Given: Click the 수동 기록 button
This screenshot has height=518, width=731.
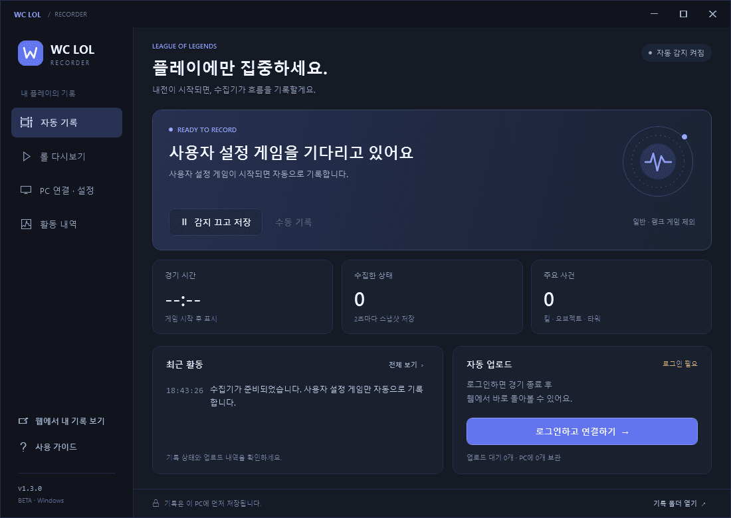Looking at the screenshot, I should (293, 222).
